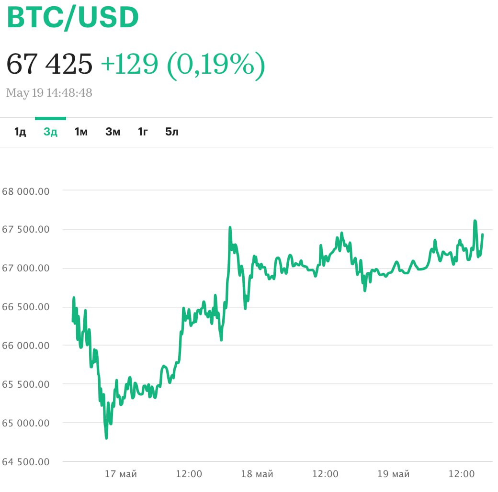
Task: Select the 5л time range tab
Action: pyautogui.click(x=172, y=132)
